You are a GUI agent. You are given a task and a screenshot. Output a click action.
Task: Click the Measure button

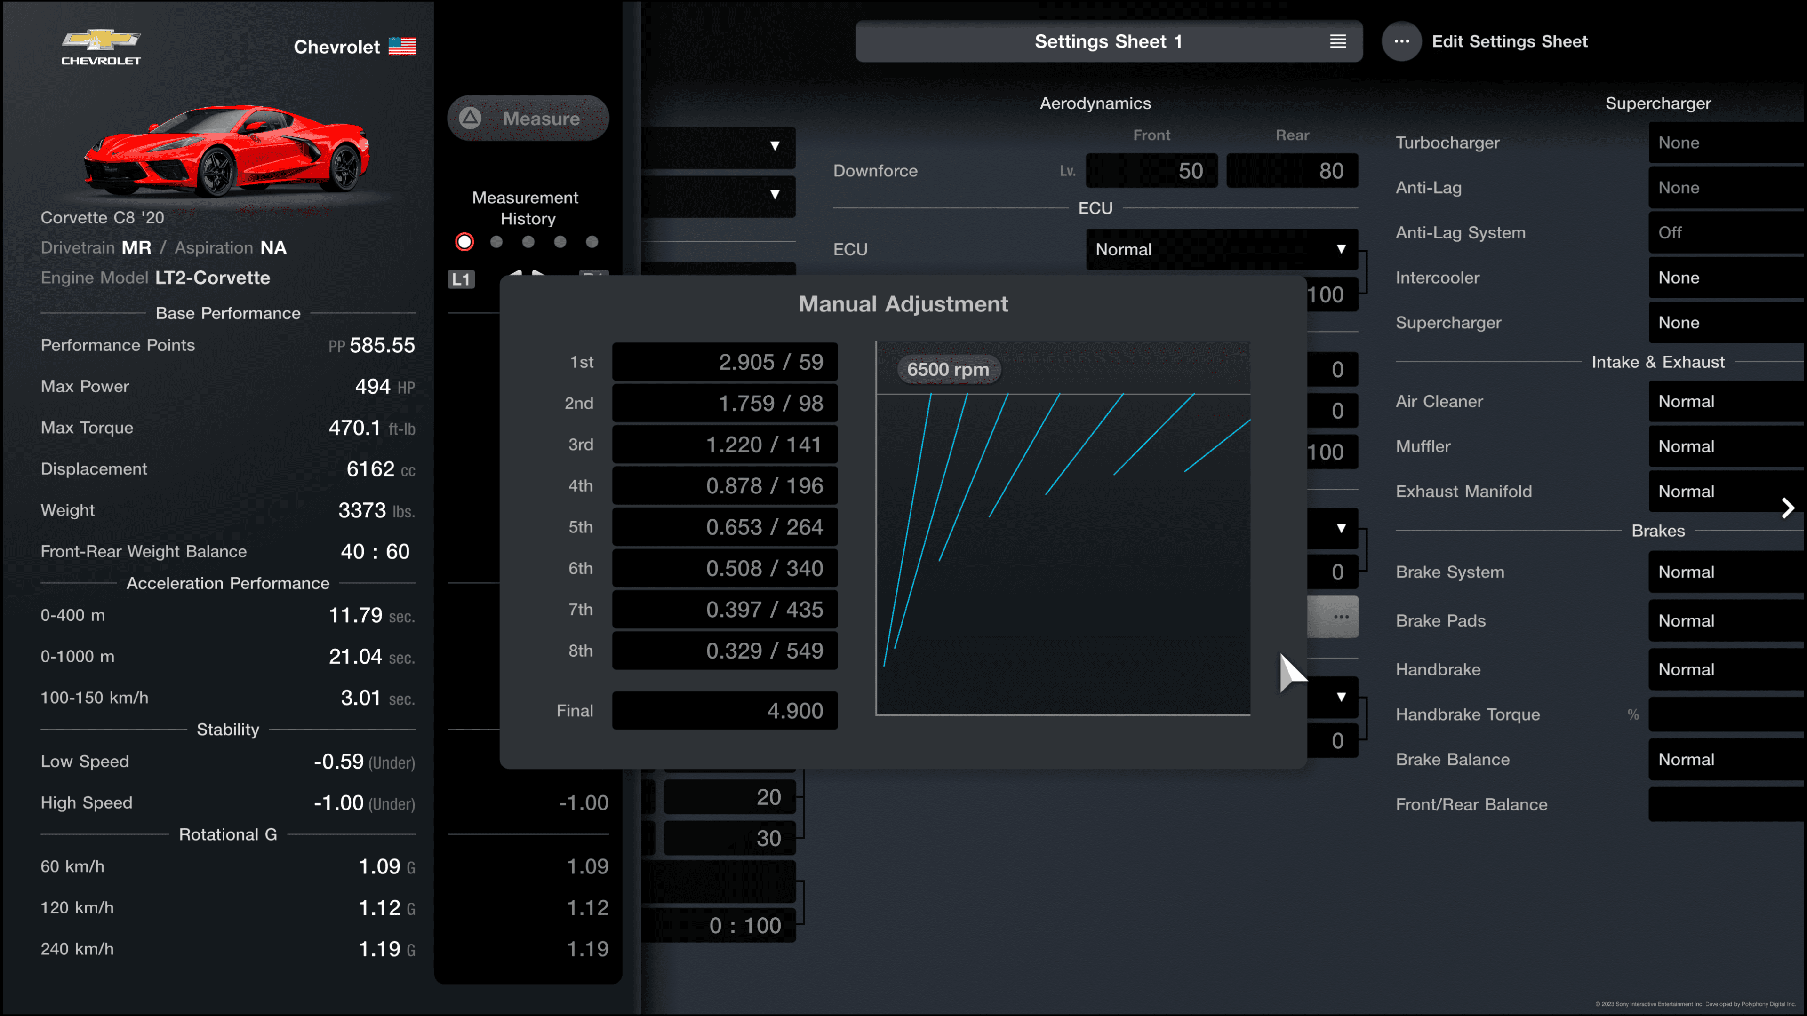(528, 118)
